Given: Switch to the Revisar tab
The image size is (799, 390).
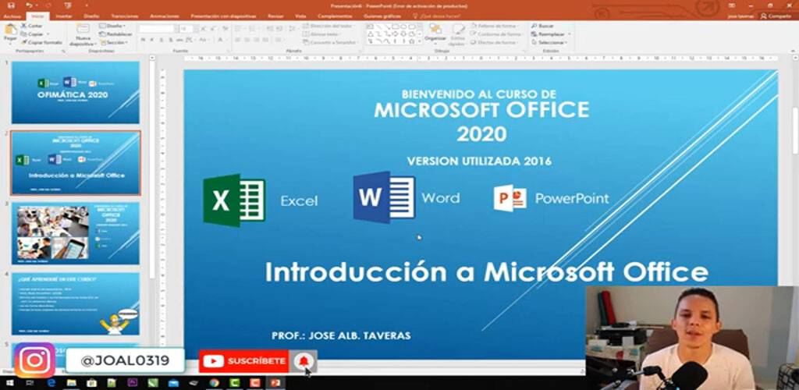Looking at the screenshot, I should point(275,16).
